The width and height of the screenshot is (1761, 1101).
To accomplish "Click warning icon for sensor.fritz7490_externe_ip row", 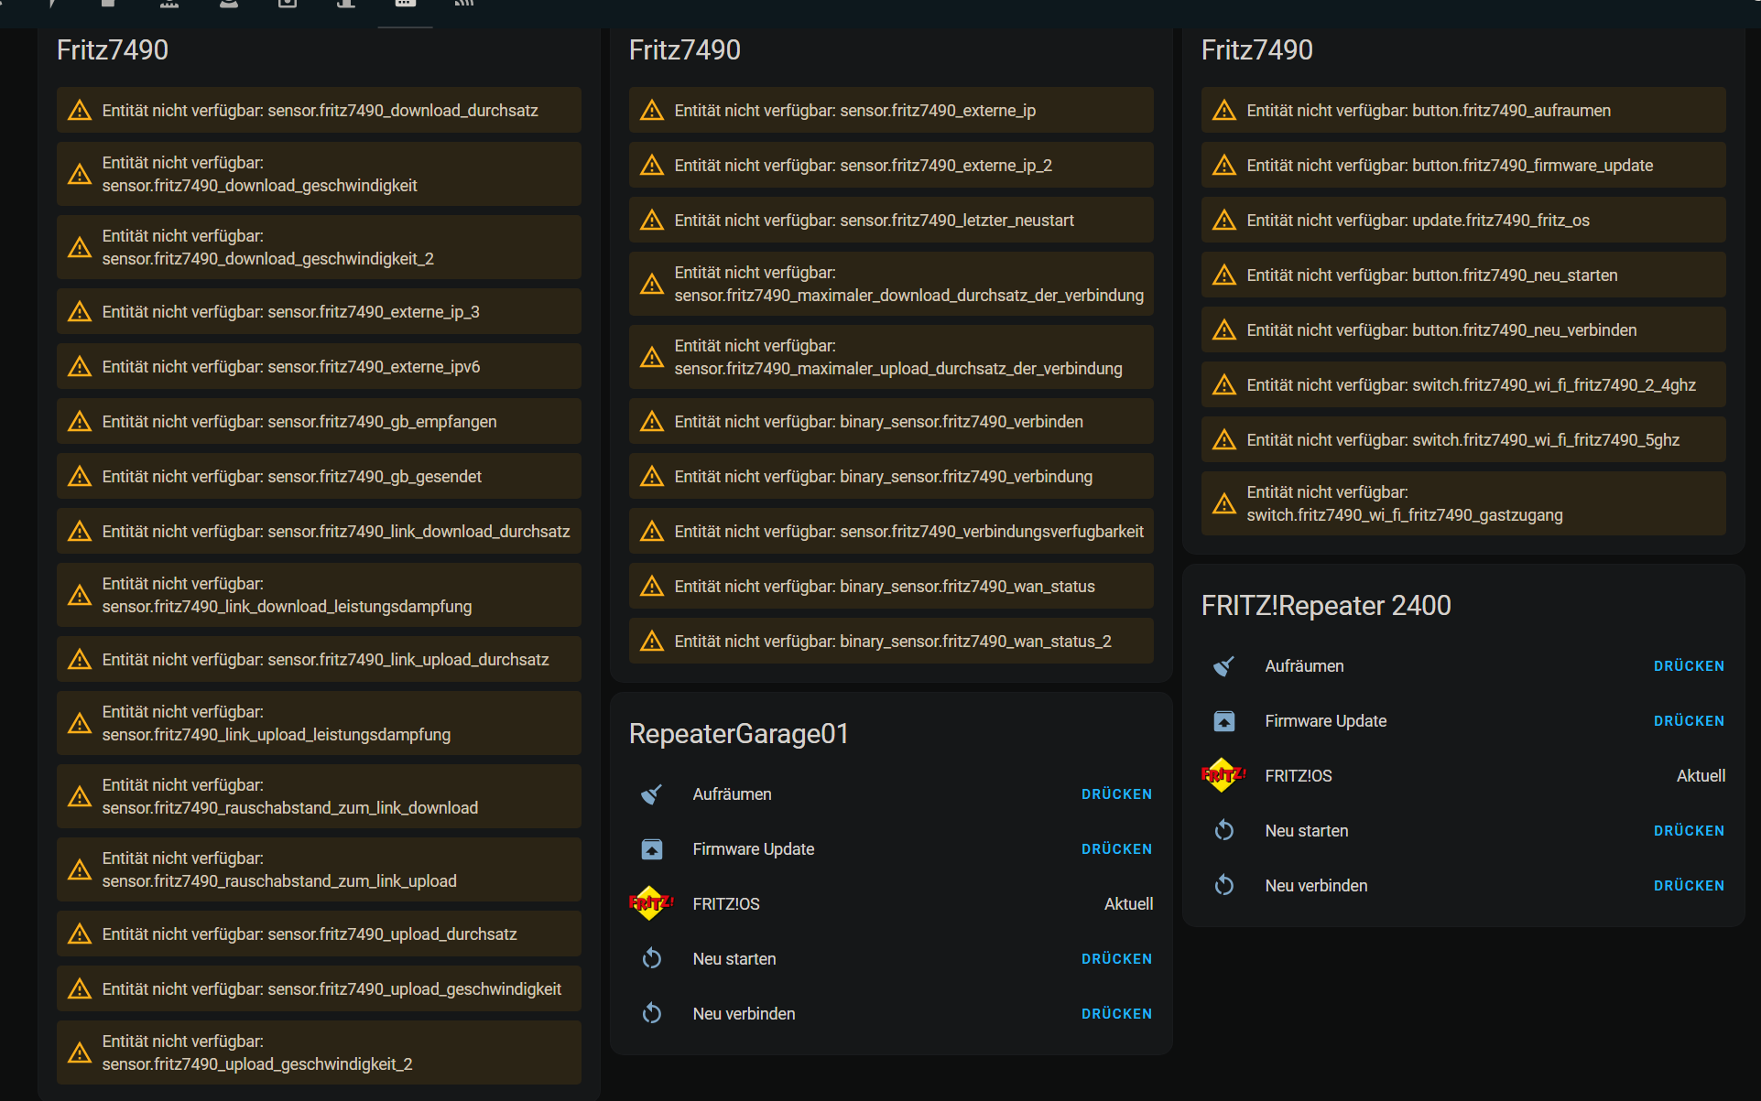I will coord(652,111).
